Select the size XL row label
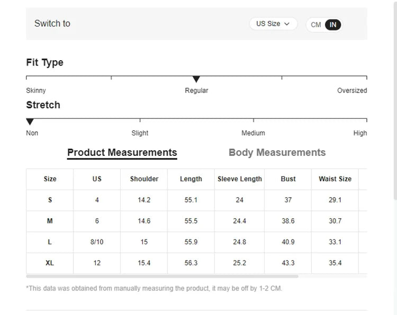The image size is (397, 315). pos(50,263)
